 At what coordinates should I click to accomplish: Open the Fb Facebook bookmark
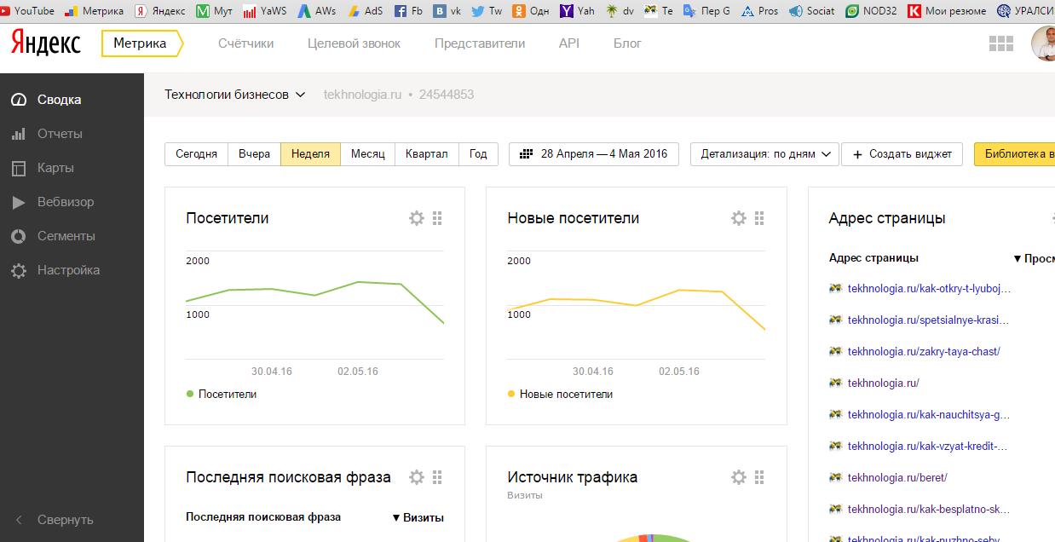point(408,11)
